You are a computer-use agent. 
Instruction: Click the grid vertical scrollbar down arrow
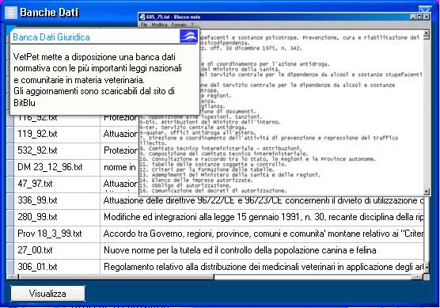427,267
